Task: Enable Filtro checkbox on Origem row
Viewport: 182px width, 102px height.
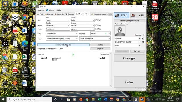Action: point(96,25)
